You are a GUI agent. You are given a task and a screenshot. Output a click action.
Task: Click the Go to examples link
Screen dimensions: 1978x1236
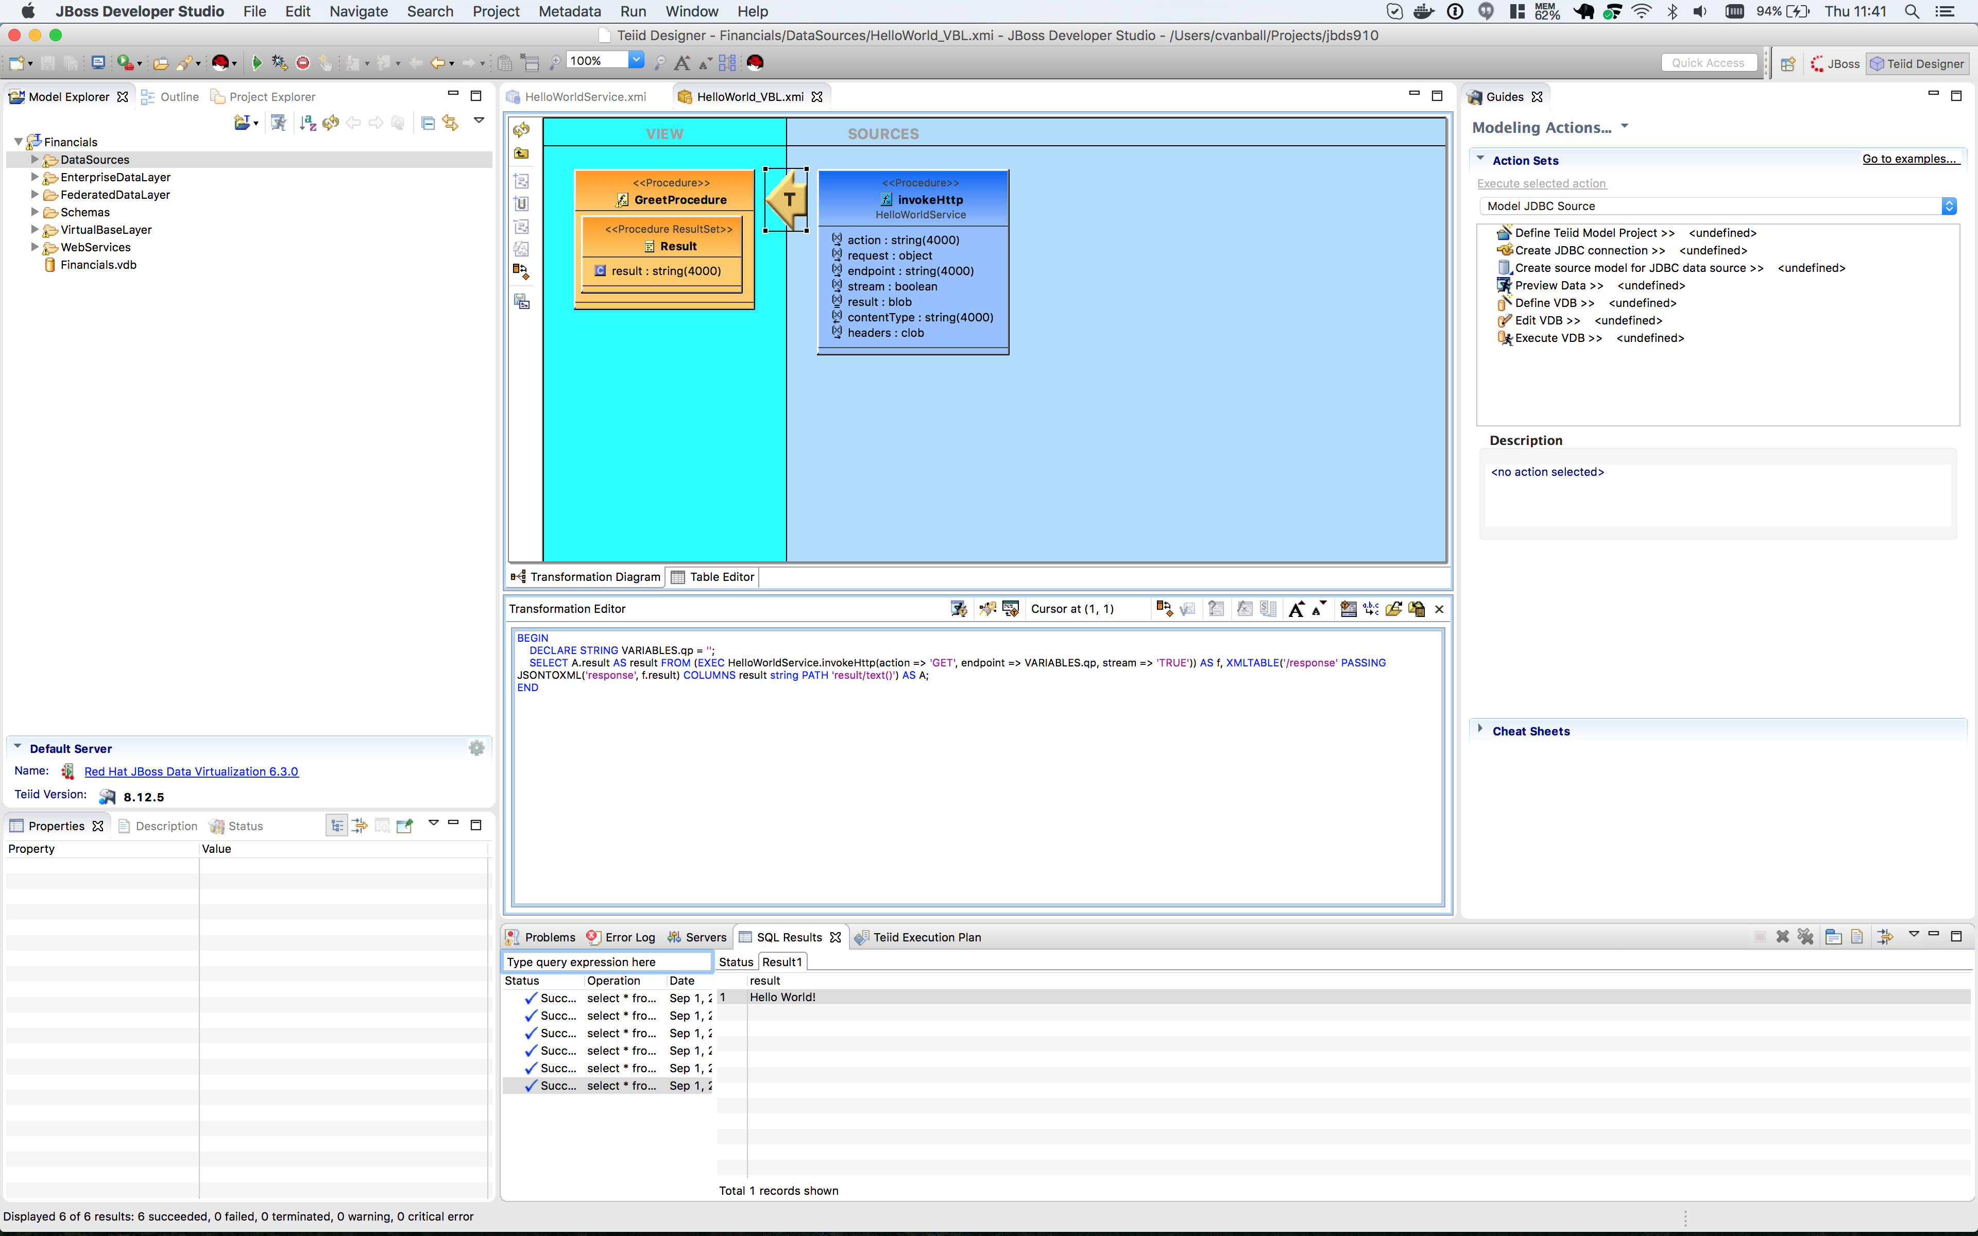click(1909, 159)
